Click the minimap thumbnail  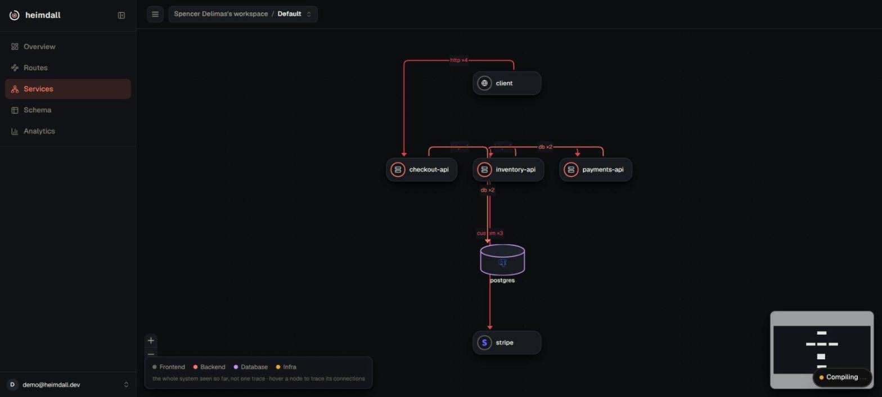point(822,350)
